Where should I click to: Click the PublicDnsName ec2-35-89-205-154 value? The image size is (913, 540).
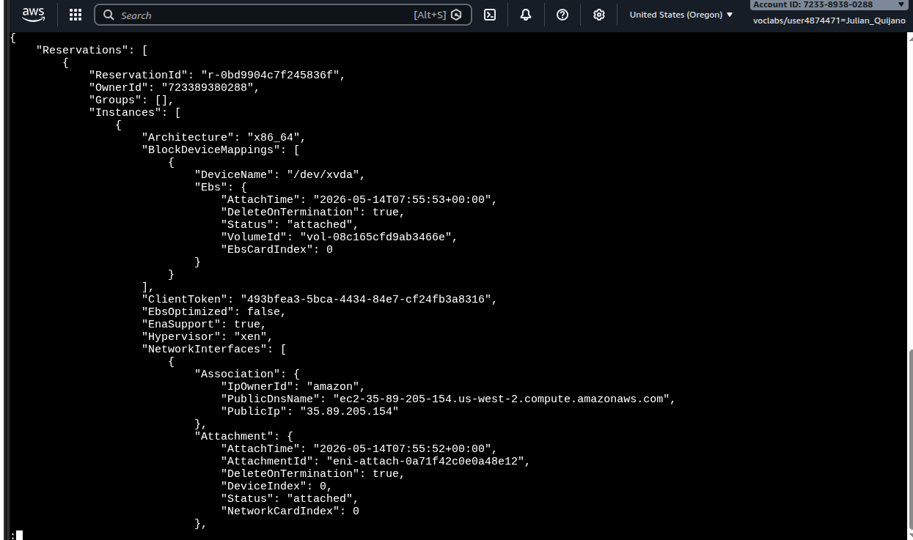[503, 399]
